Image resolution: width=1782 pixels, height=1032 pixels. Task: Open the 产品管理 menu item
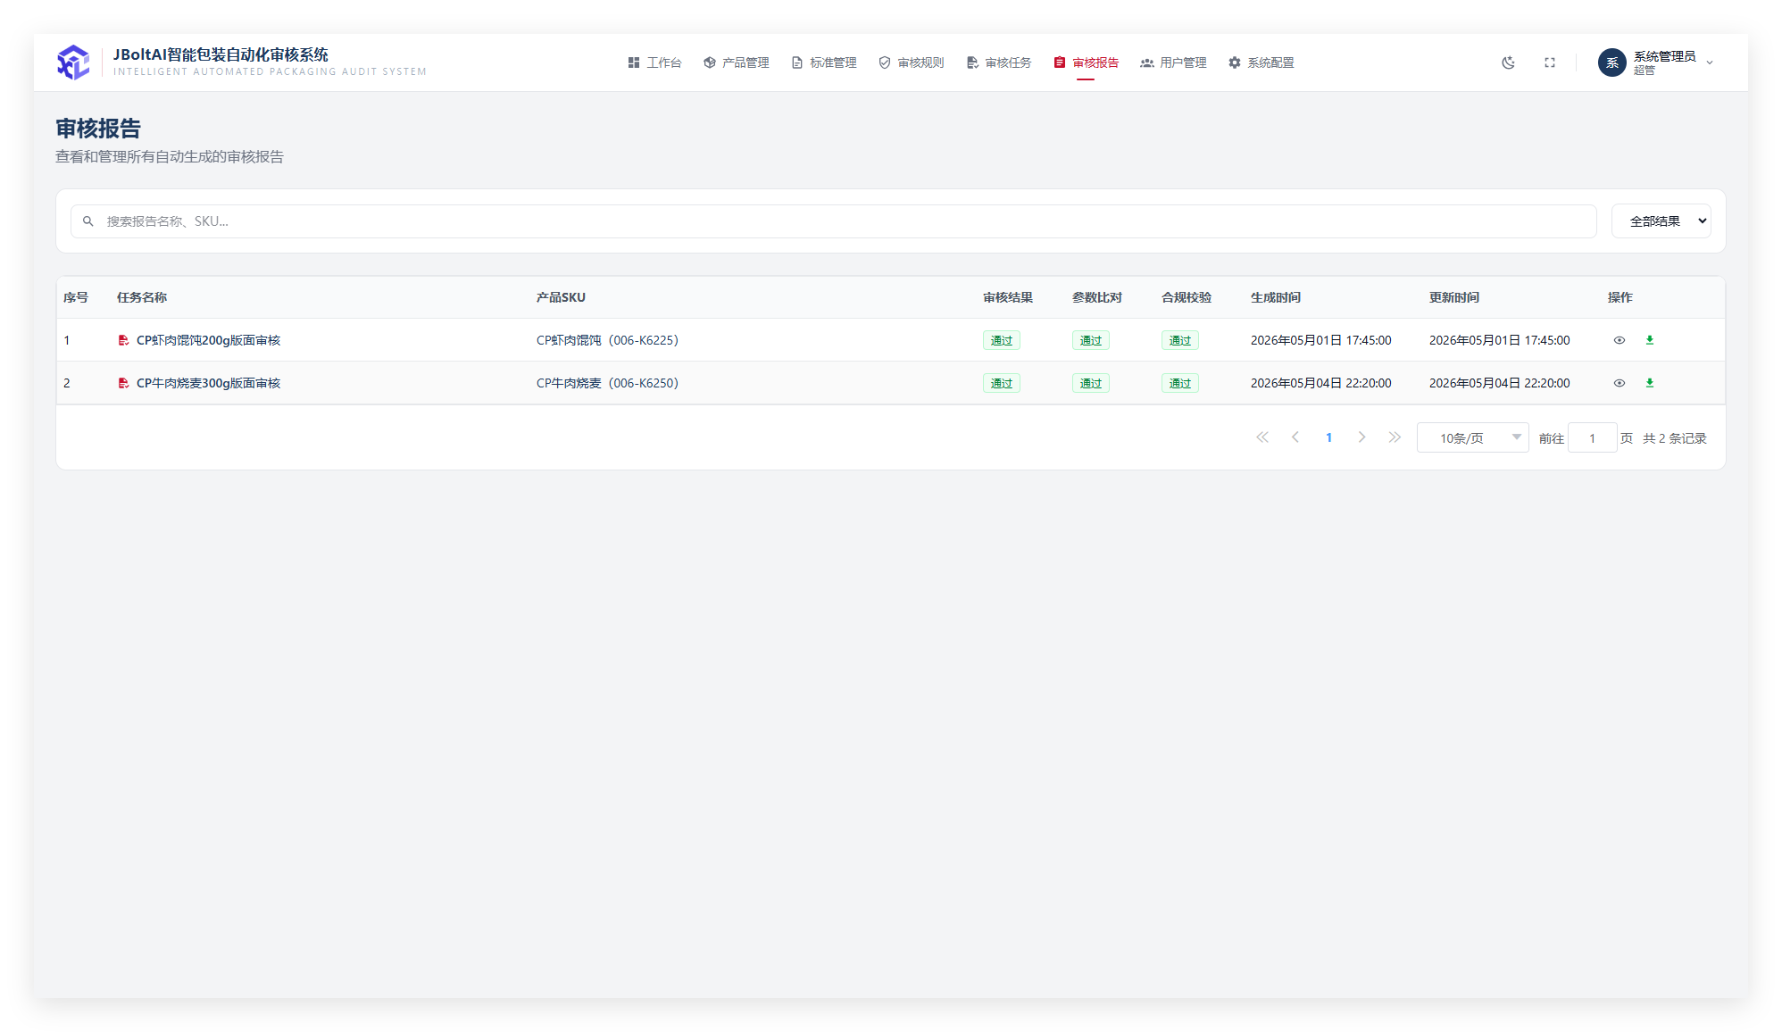click(x=737, y=62)
